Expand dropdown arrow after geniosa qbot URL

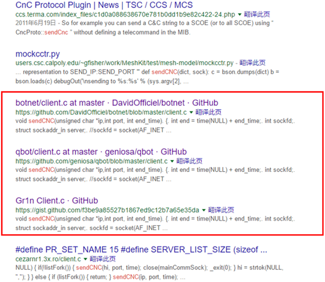point(172,161)
